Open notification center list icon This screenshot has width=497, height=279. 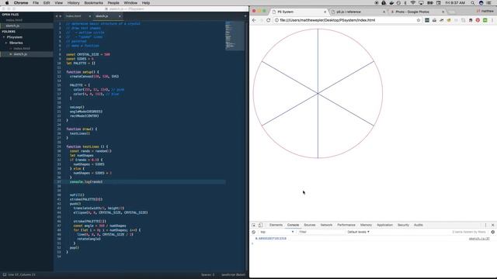point(489,3)
